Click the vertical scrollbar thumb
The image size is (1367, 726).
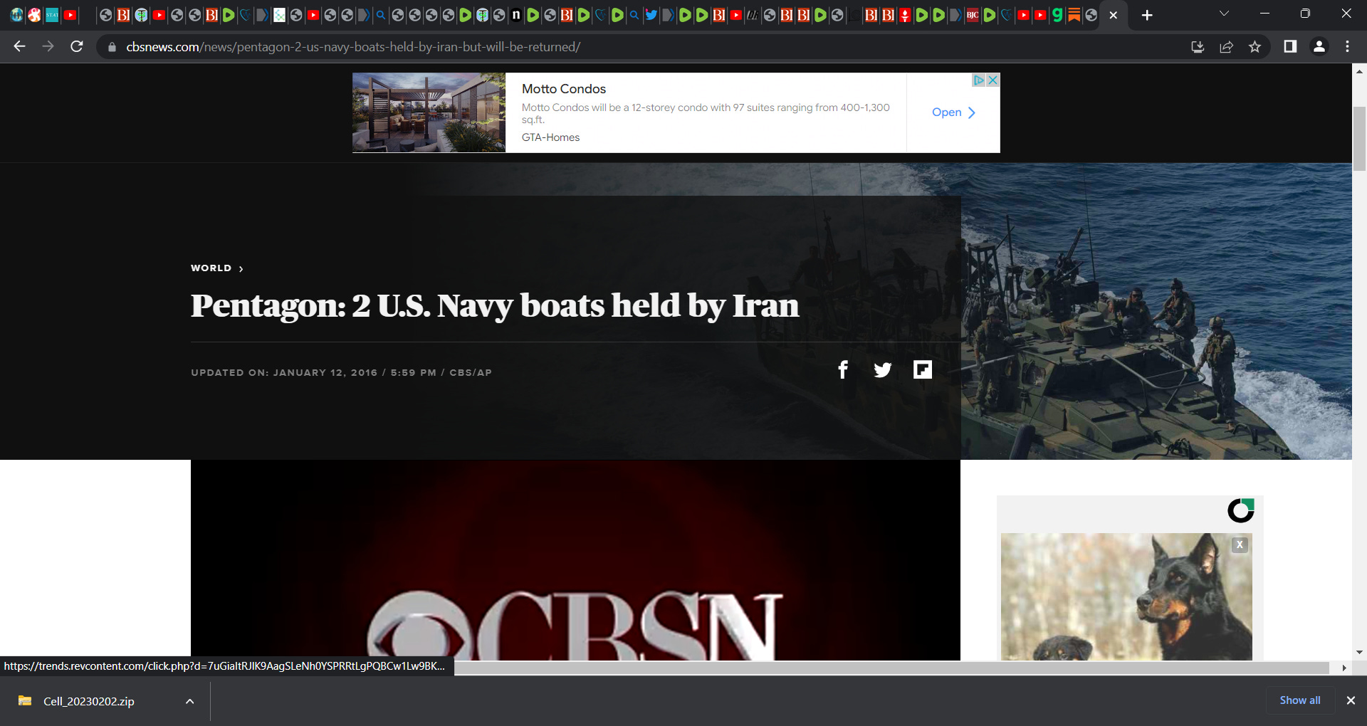coord(1359,139)
